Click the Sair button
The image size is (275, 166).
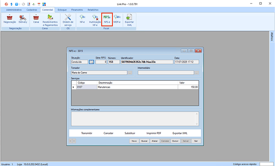pyautogui.click(x=196, y=141)
